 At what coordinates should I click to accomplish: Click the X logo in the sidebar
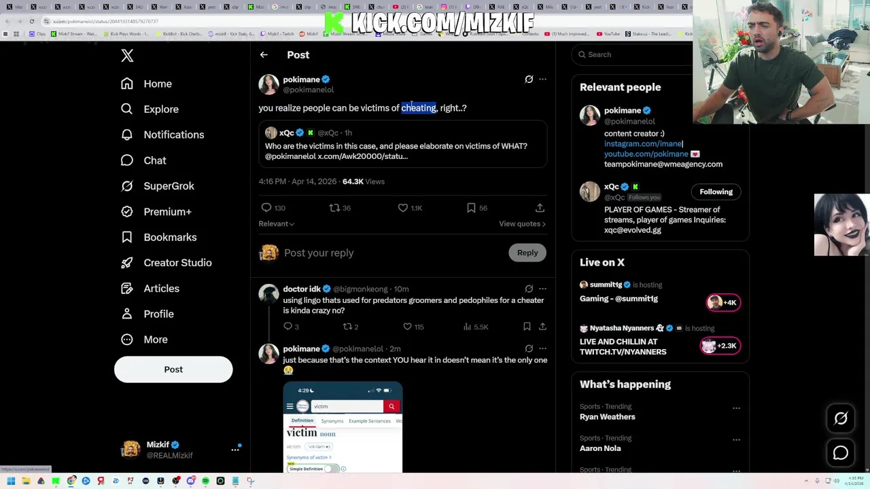coord(127,56)
